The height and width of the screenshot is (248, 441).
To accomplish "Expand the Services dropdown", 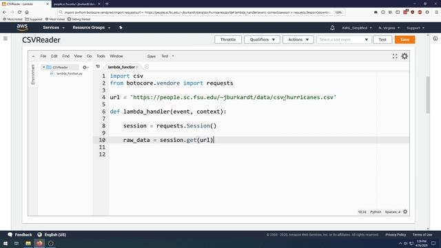I will (54, 28).
